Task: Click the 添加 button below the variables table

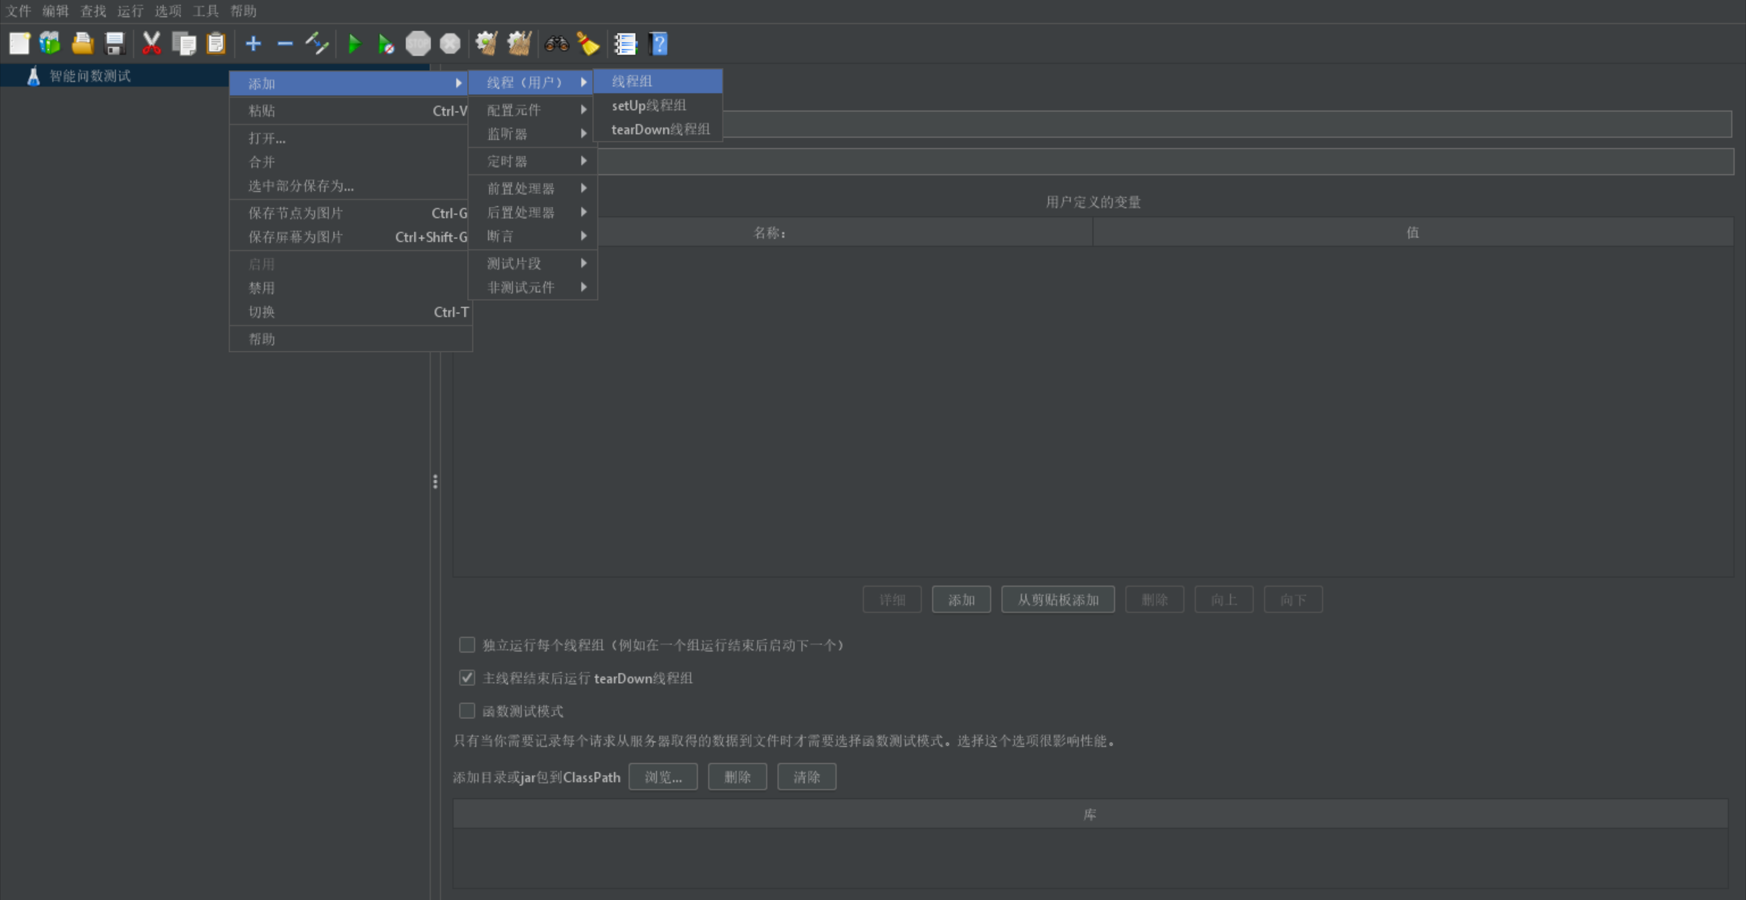Action: (x=961, y=600)
